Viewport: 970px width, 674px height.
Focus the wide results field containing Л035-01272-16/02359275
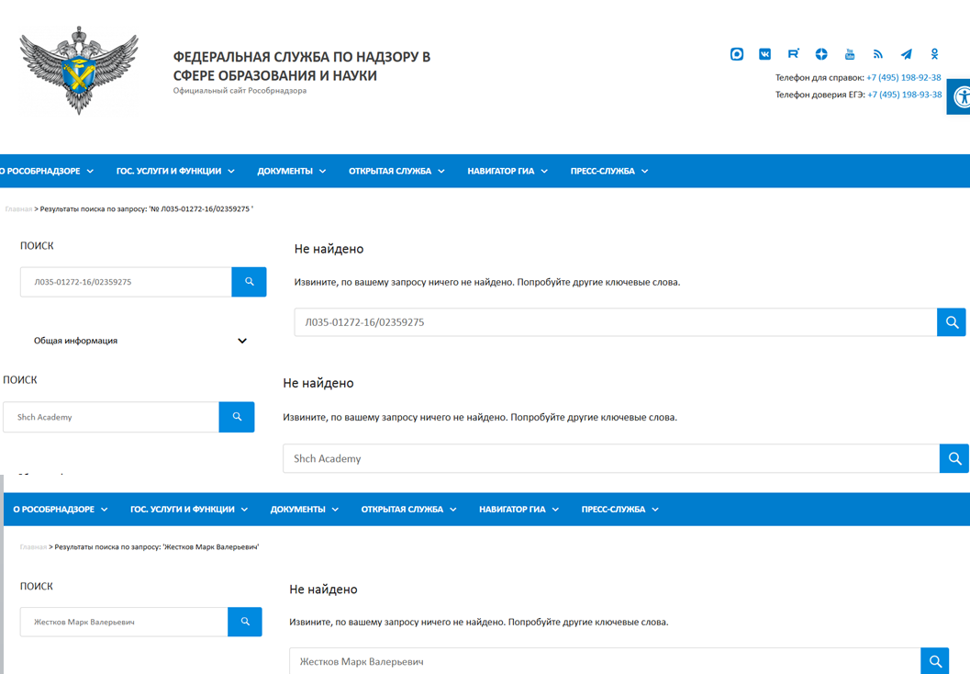(x=616, y=321)
